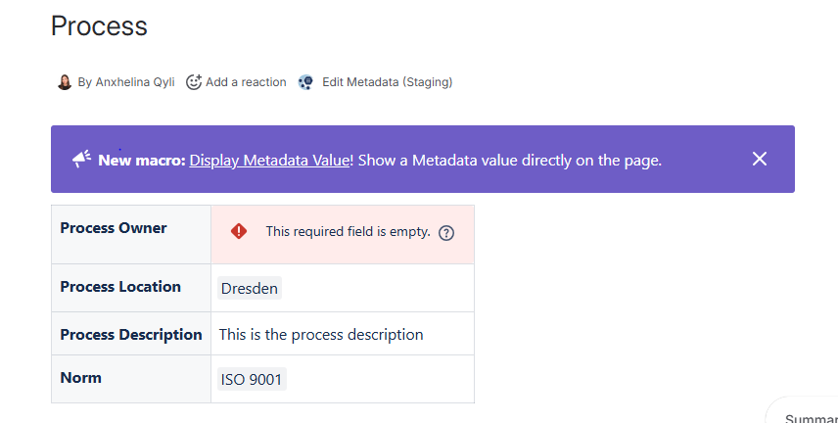Click Anxhelina Qyli's author avatar
The height and width of the screenshot is (423, 838).
click(x=65, y=82)
